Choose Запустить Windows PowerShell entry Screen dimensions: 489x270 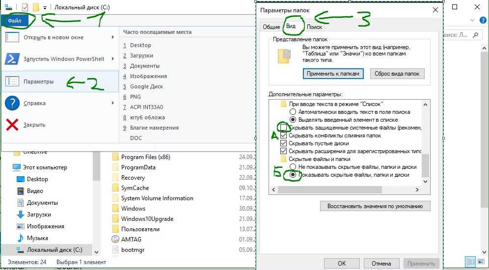(60, 59)
